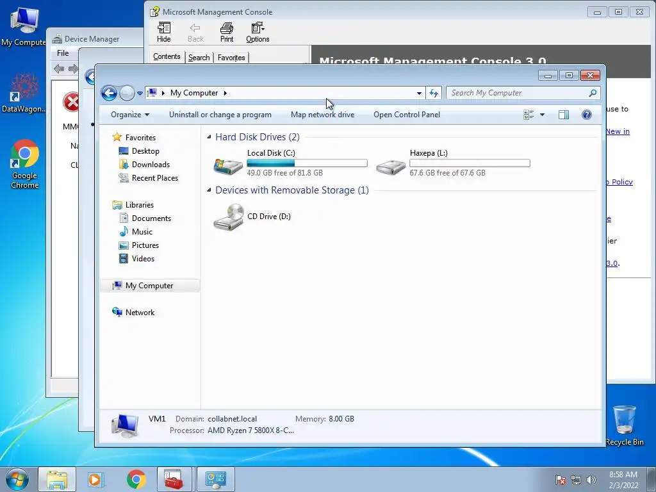
Task: Click the magnifier icon in search box
Action: coord(593,93)
